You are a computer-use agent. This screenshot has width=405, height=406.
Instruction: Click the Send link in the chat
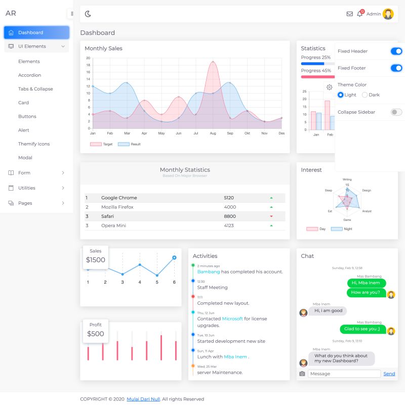pos(389,373)
